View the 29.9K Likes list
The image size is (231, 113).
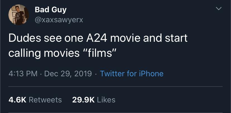point(94,100)
